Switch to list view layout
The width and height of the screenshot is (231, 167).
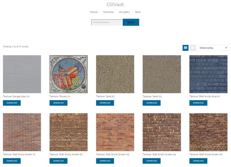(x=193, y=48)
